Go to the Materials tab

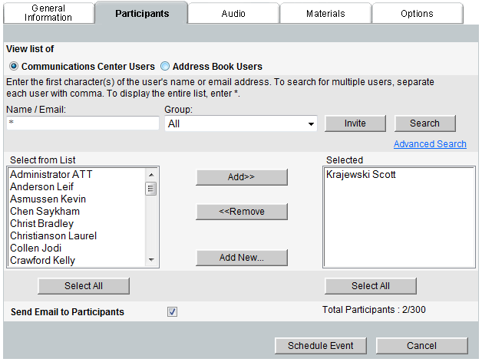tap(325, 14)
